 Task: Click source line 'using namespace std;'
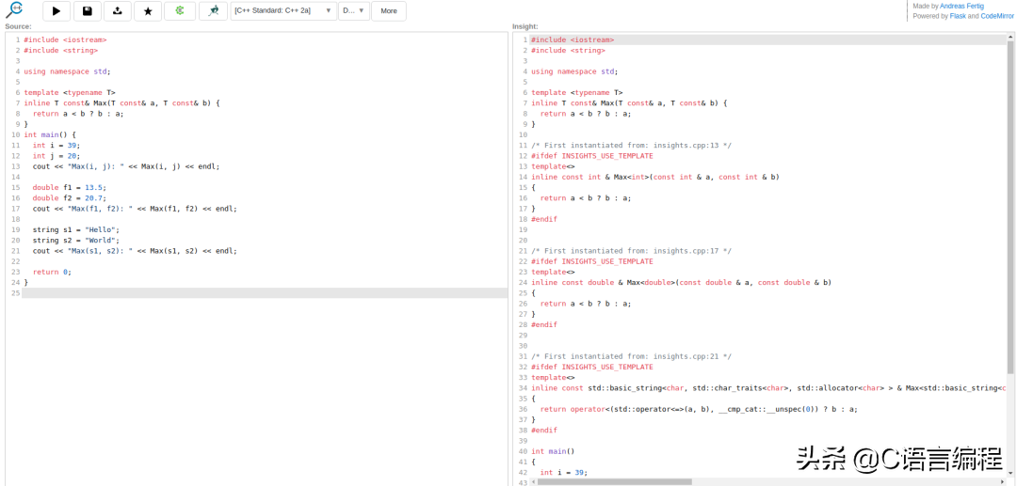click(x=68, y=71)
